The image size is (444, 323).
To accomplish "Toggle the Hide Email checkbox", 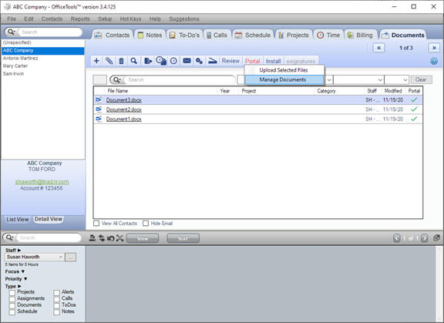I will point(146,224).
